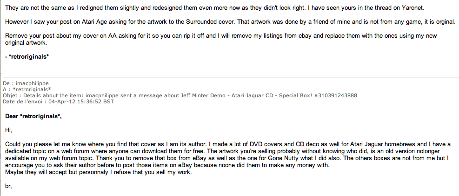Image resolution: width=459 pixels, height=196 pixels.
Task: Click the item number #310391243888
Action: tap(332, 95)
